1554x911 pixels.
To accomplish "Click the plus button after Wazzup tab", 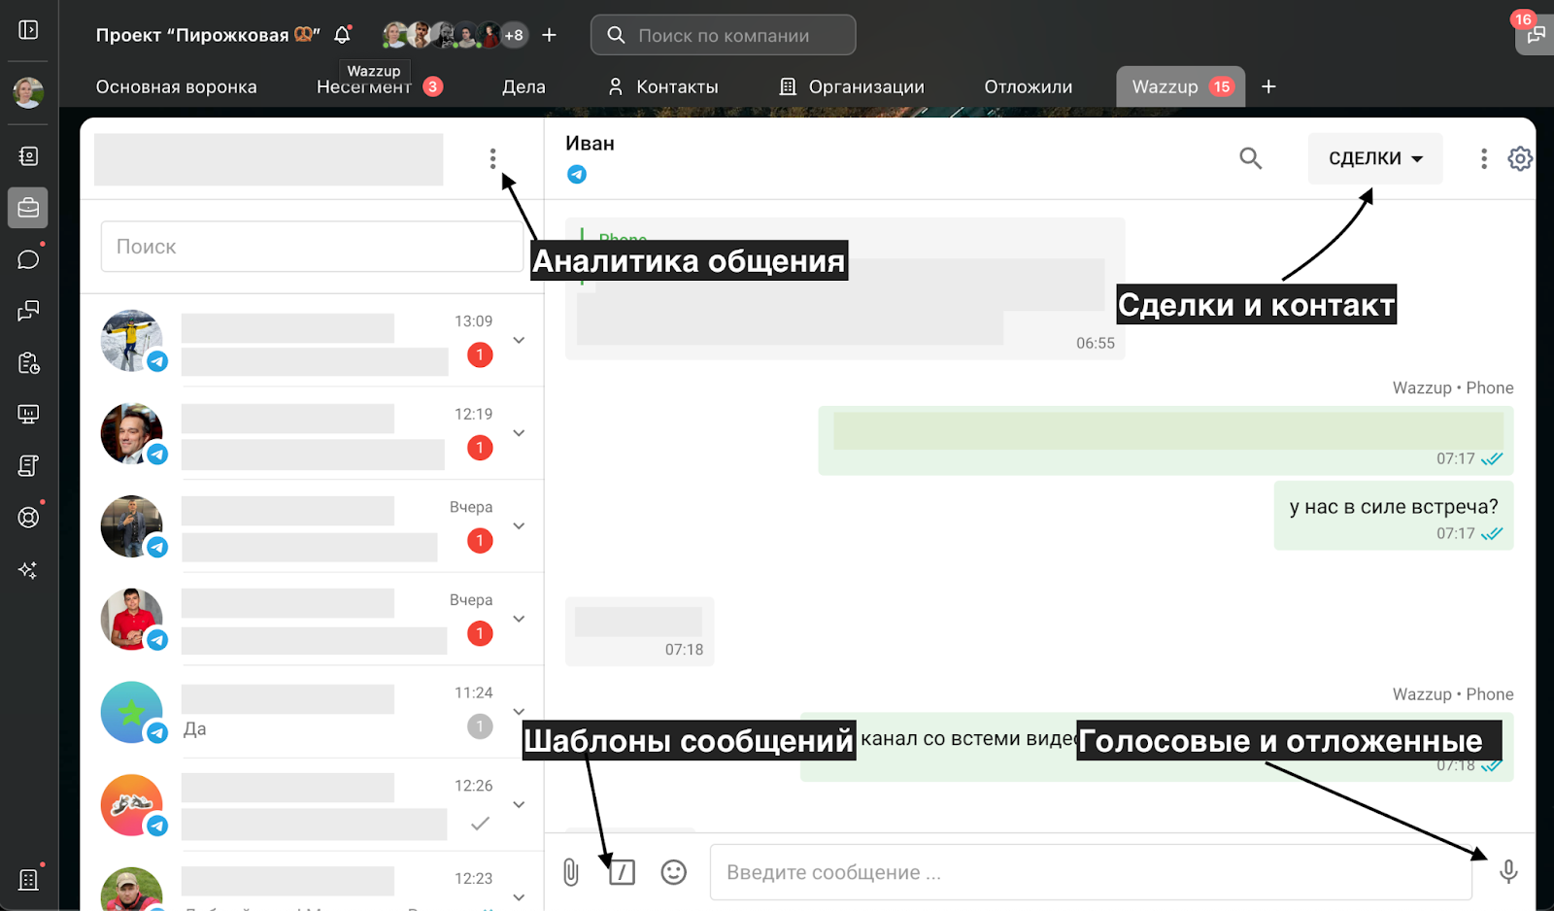I will point(1268,86).
